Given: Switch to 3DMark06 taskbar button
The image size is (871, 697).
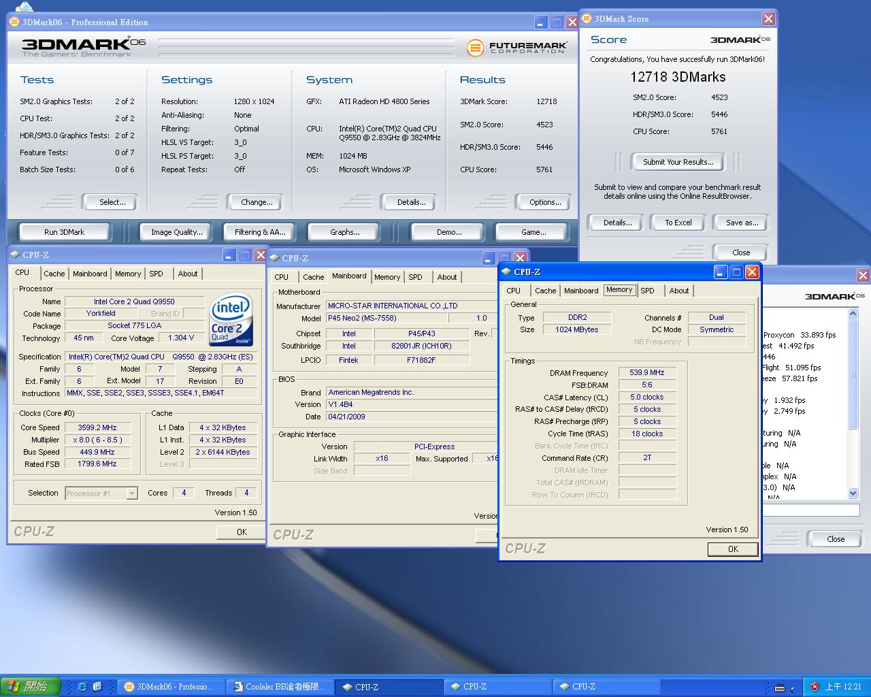Looking at the screenshot, I should tap(170, 687).
